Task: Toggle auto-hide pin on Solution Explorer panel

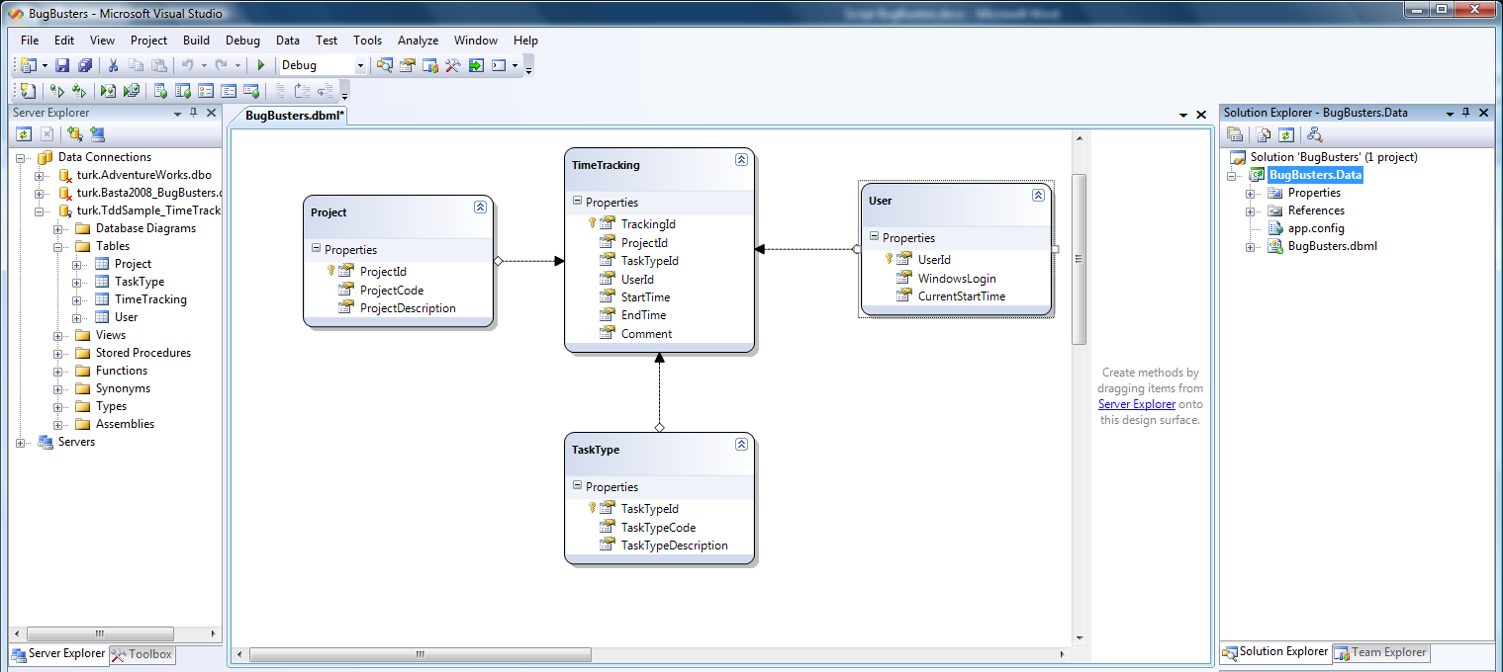Action: pyautogui.click(x=1466, y=113)
